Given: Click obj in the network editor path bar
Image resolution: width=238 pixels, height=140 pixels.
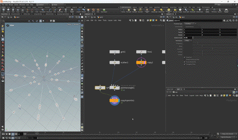Looking at the screenshot, I should pos(94,17).
